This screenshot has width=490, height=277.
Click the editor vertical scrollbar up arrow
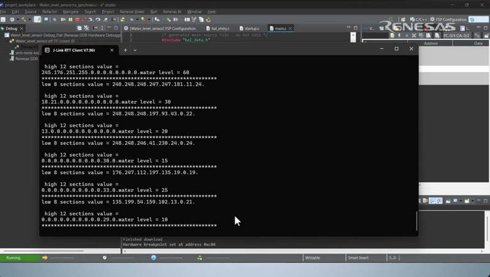click(x=353, y=34)
